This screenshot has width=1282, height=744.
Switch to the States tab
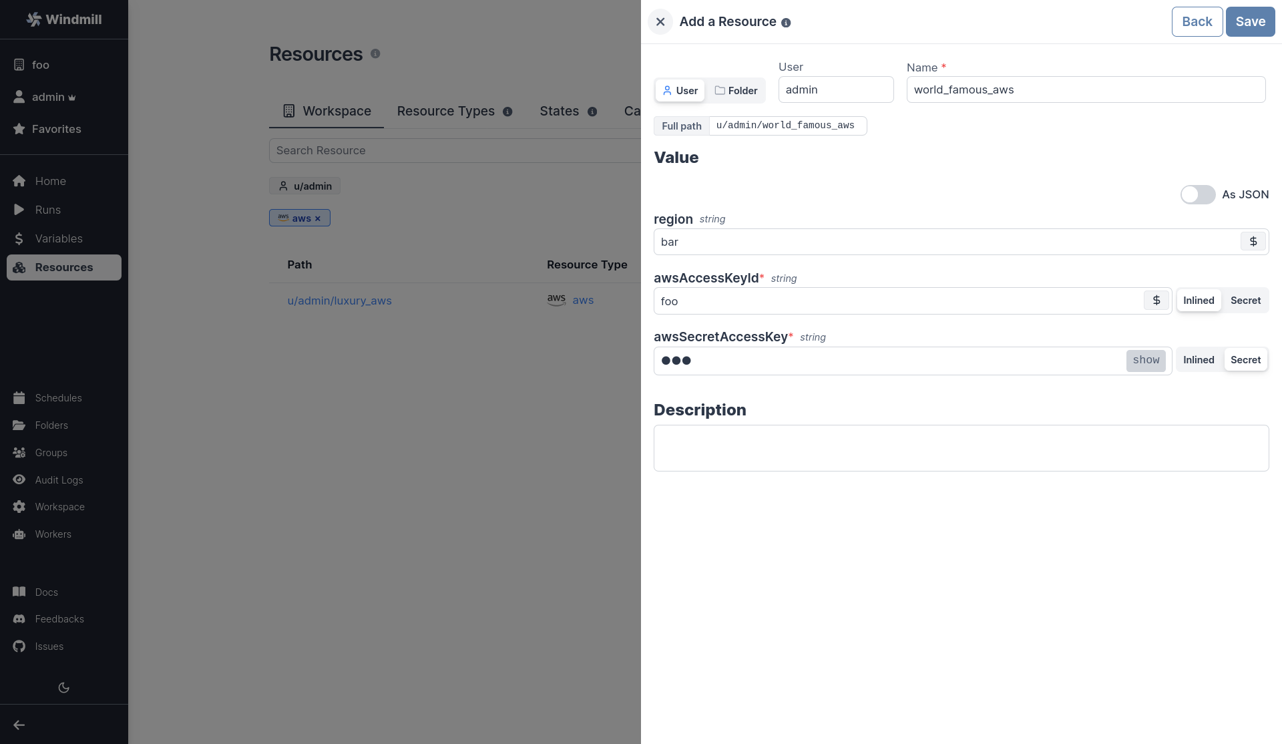point(560,111)
